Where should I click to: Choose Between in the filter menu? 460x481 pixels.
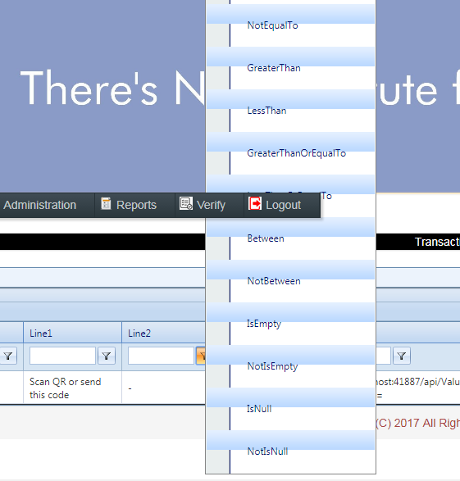tap(266, 238)
